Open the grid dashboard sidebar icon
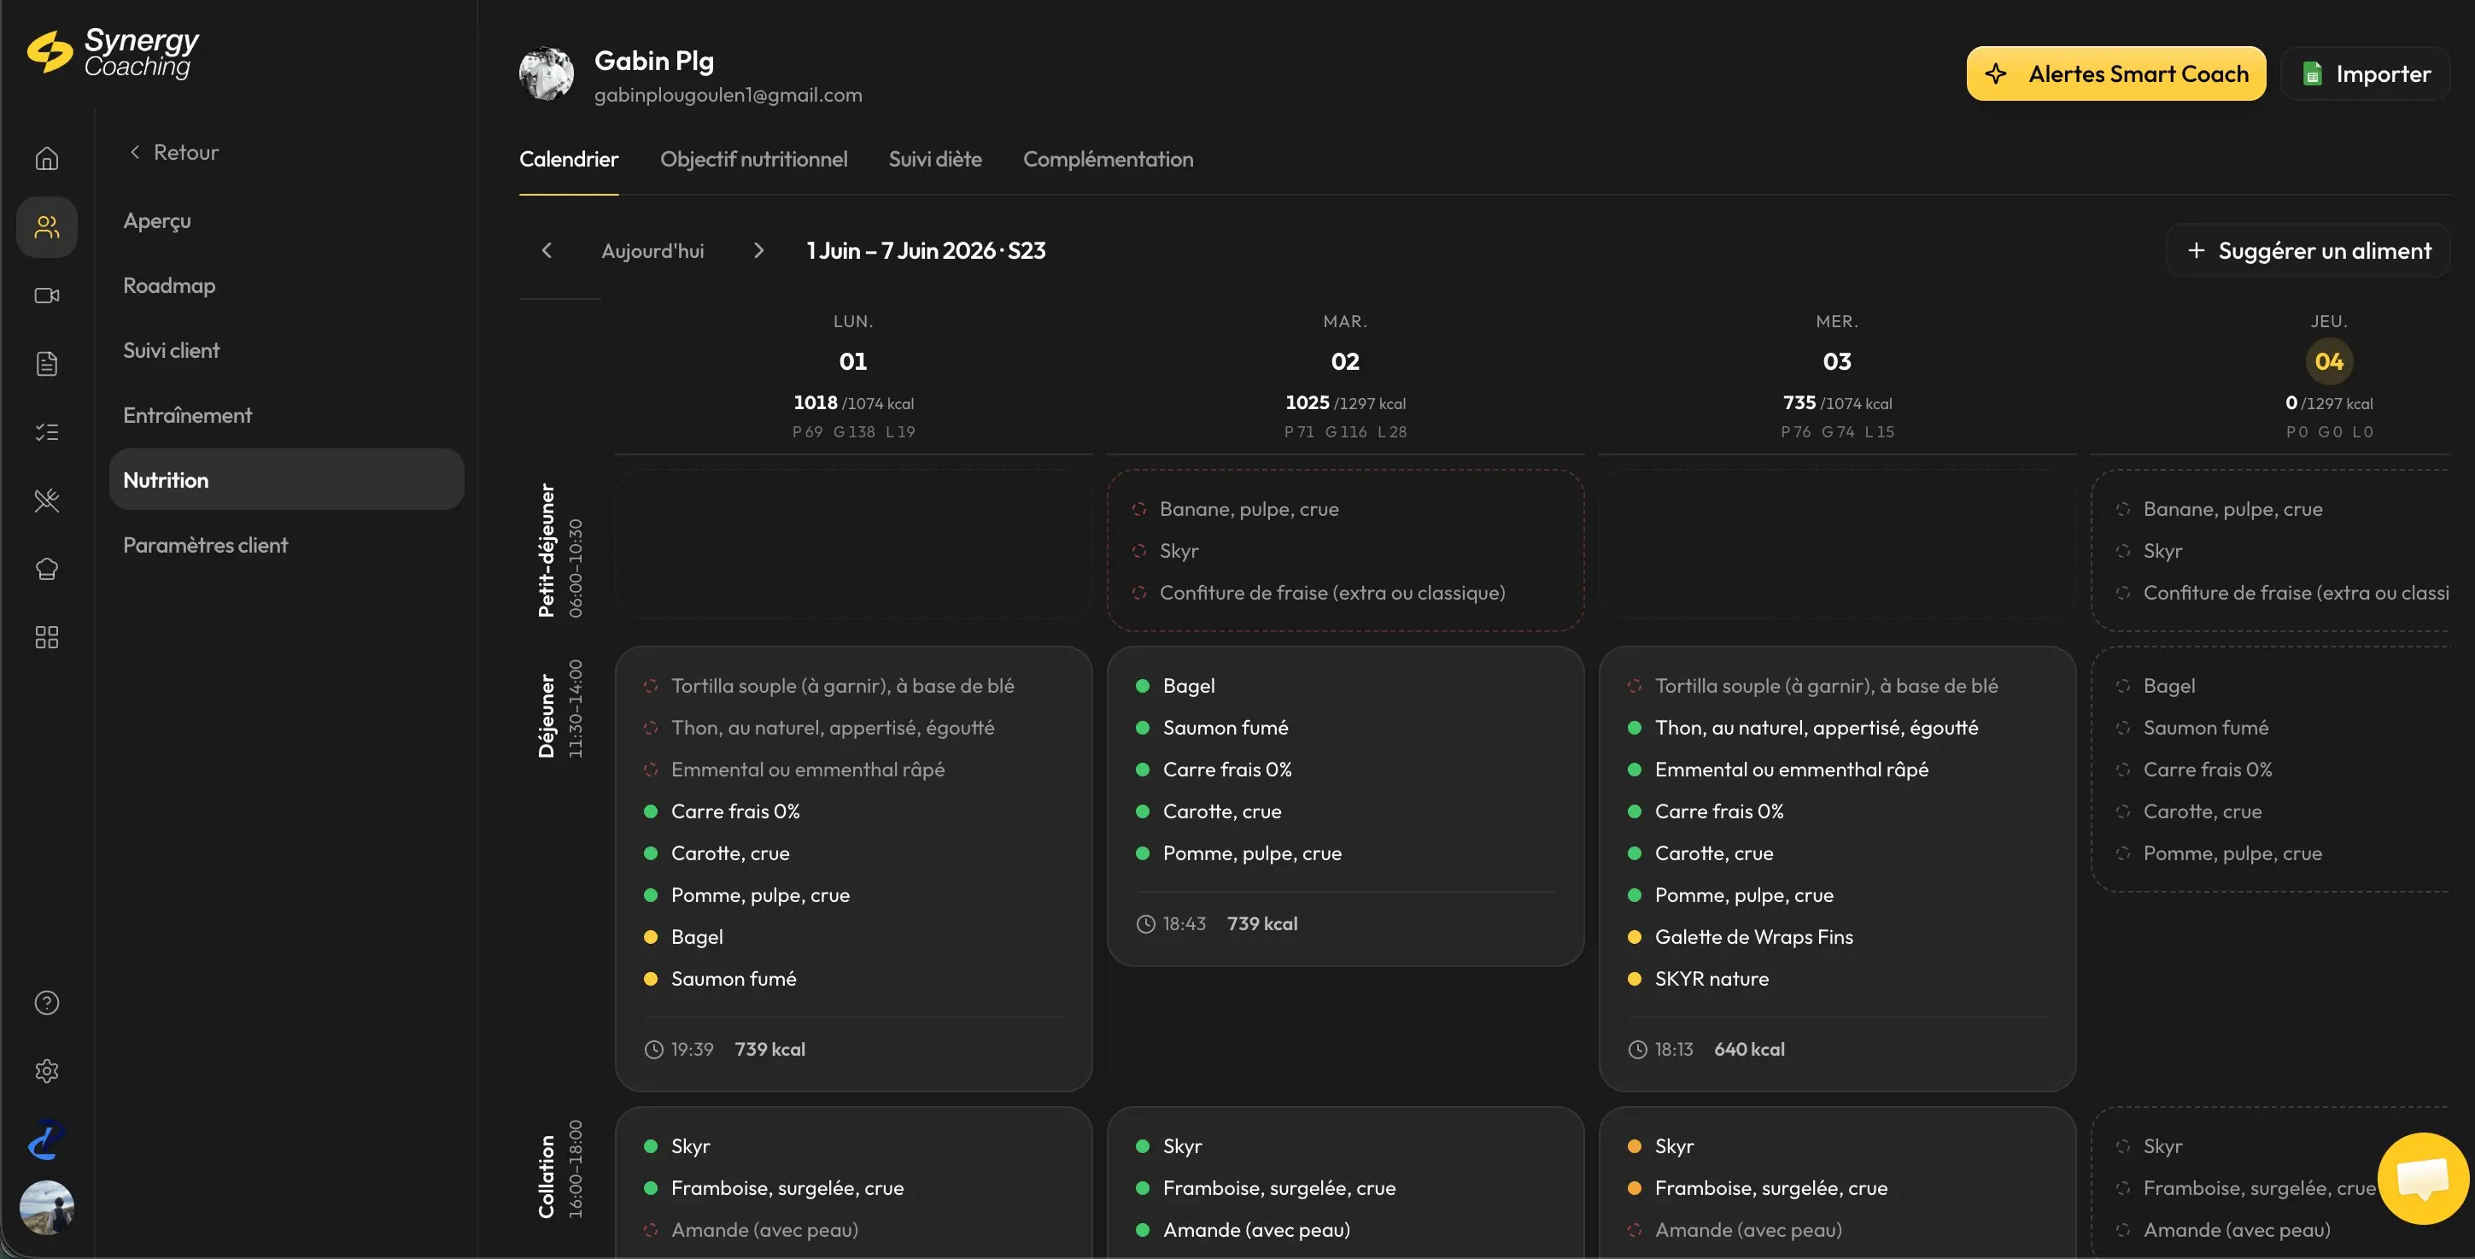Image resolution: width=2475 pixels, height=1259 pixels. coord(46,637)
